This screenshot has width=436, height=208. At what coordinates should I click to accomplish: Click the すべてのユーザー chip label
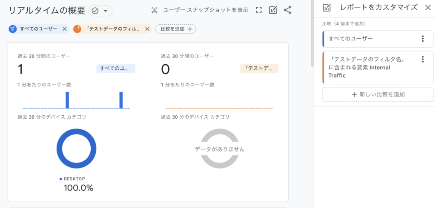(38, 29)
